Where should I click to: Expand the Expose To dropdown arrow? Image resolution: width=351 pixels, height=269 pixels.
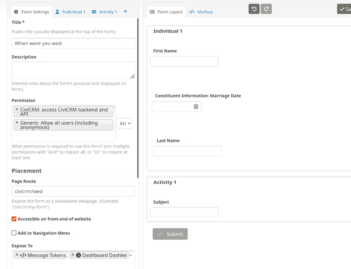pos(131,255)
